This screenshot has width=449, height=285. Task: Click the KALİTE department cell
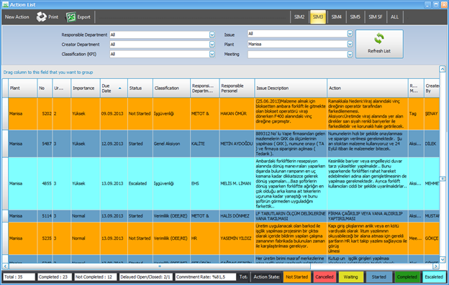(x=205, y=144)
